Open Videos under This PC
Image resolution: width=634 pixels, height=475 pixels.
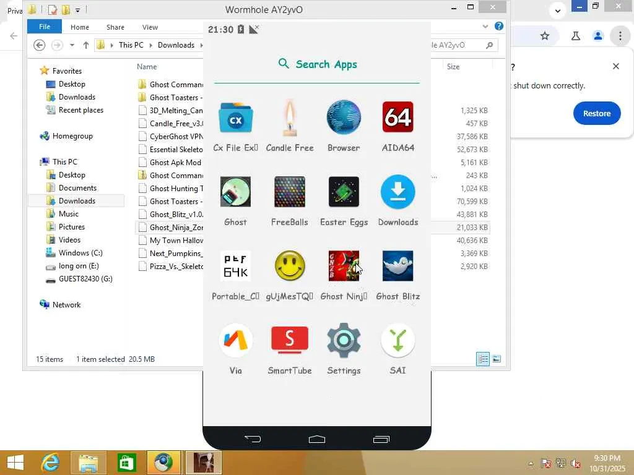(69, 240)
